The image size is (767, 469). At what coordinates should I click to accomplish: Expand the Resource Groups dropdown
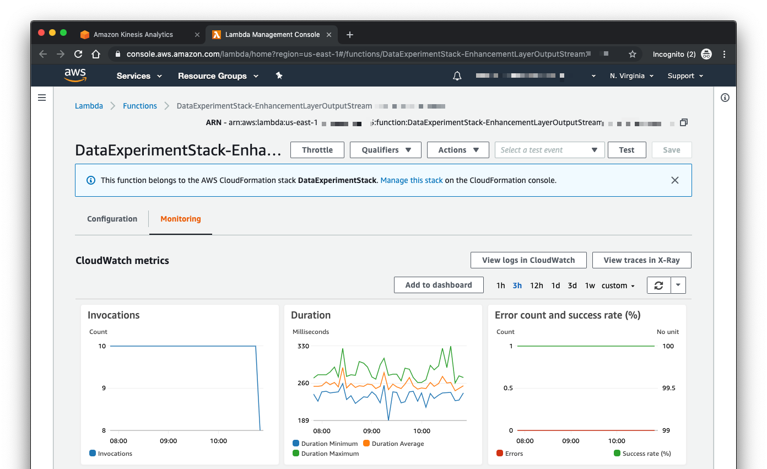(x=218, y=76)
